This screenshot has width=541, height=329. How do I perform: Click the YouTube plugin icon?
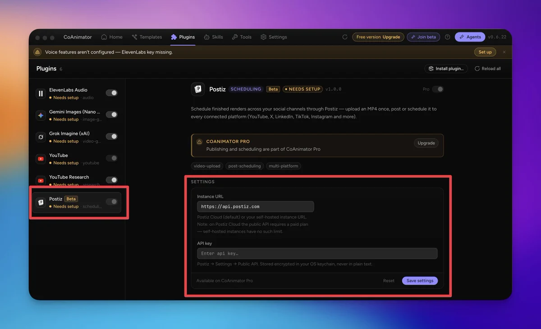point(41,159)
